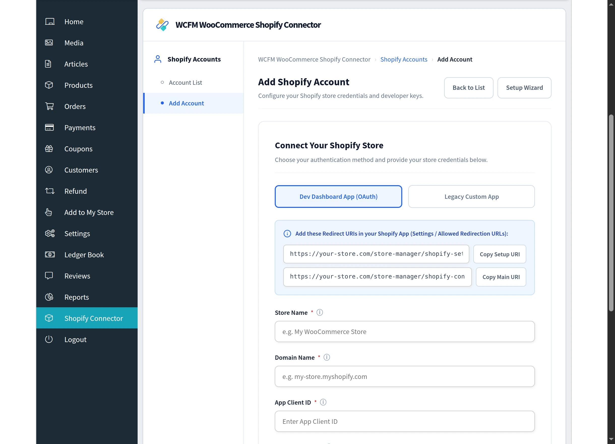Click the WCFM Shopify Connector logo icon
The height and width of the screenshot is (444, 615).
pyautogui.click(x=162, y=25)
